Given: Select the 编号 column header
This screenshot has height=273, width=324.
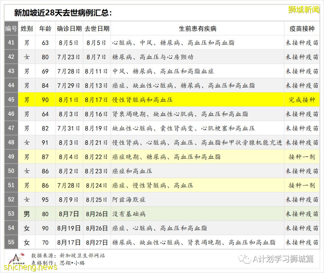Looking at the screenshot, I should click(x=11, y=29).
